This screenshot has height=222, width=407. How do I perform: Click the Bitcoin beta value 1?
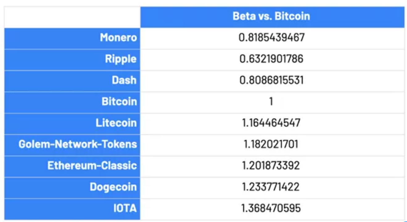coord(271,101)
